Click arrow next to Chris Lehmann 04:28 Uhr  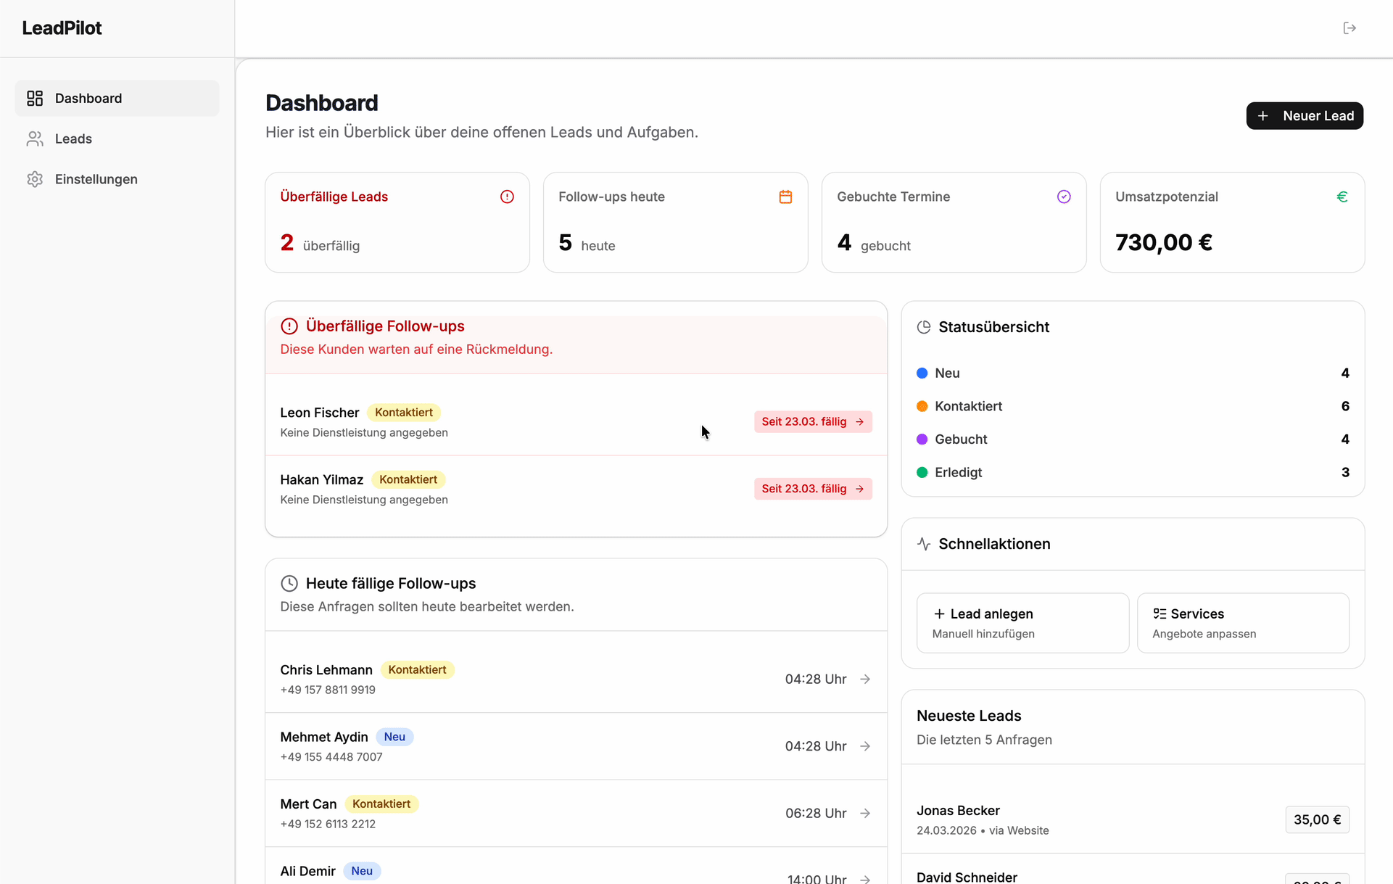coord(864,679)
